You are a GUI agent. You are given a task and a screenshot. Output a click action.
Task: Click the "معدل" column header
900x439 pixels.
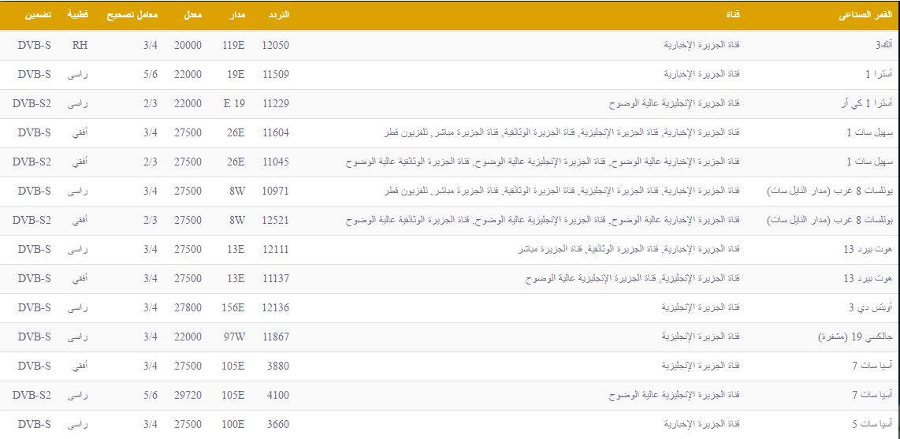tap(192, 15)
